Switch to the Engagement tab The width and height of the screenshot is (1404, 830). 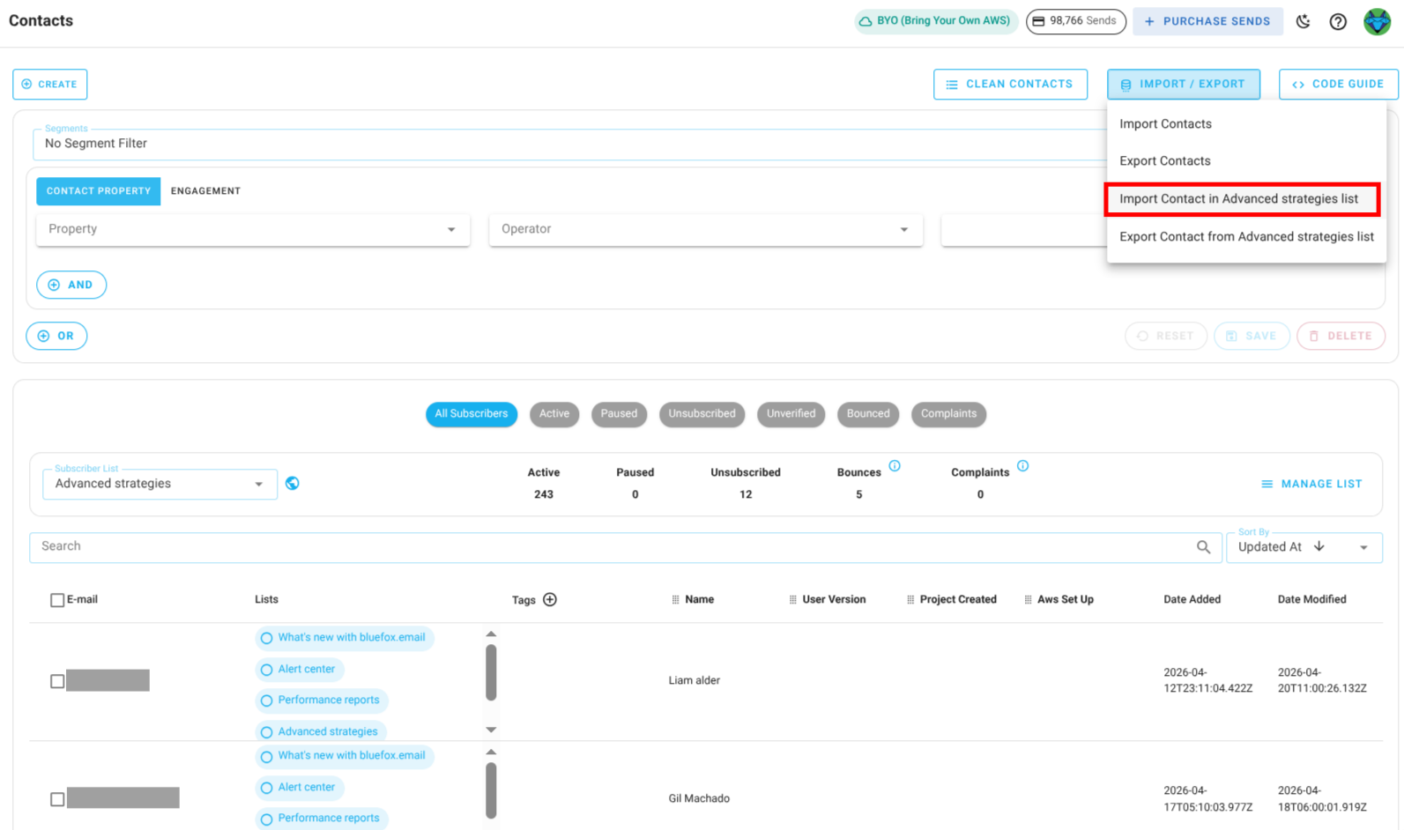tap(205, 191)
